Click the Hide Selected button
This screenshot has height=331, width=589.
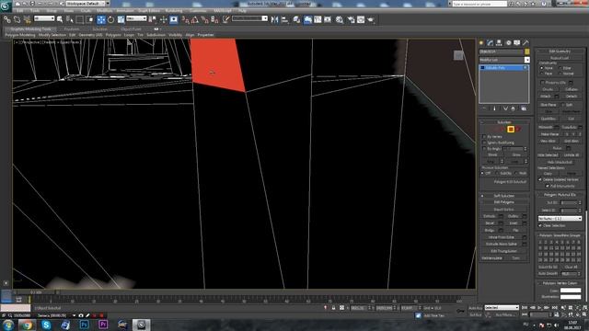[548, 155]
